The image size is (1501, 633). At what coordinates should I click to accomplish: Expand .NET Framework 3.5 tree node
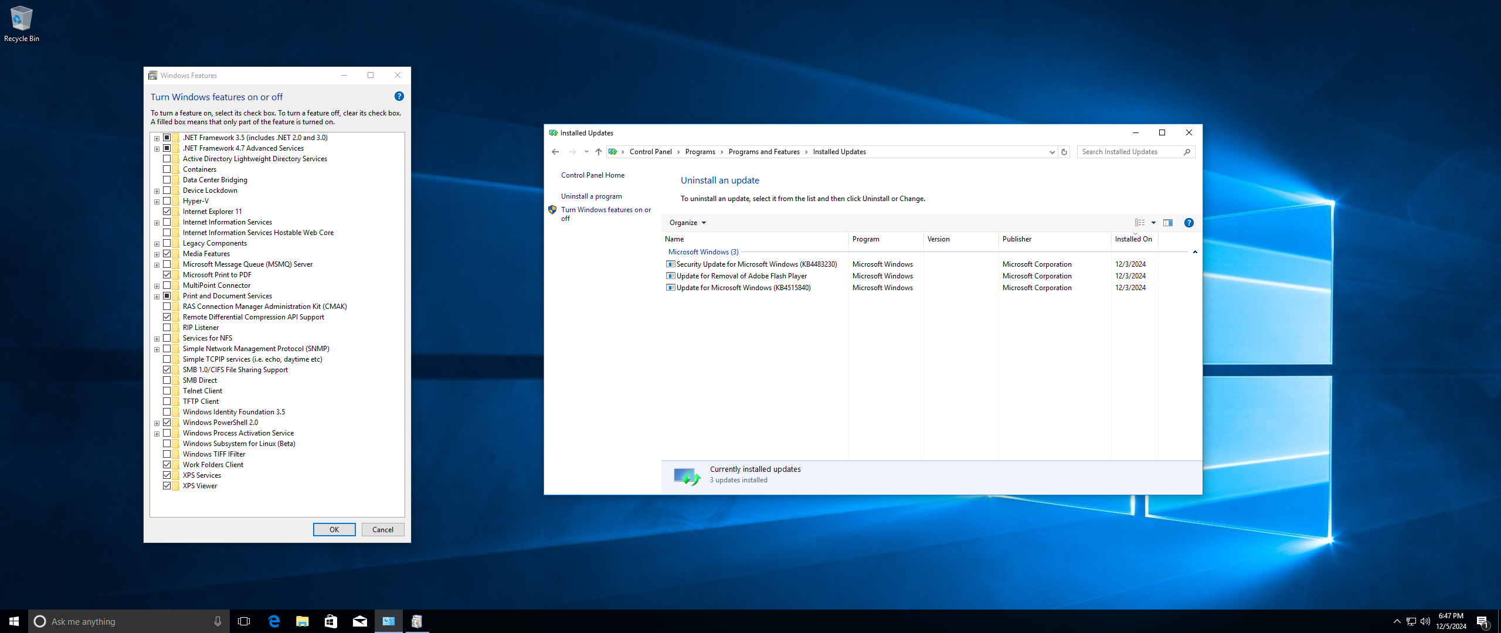[x=157, y=138]
